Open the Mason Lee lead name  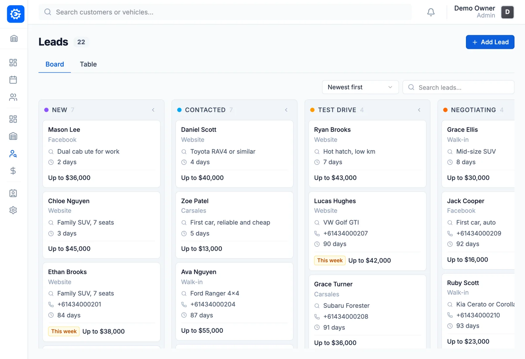(x=64, y=130)
